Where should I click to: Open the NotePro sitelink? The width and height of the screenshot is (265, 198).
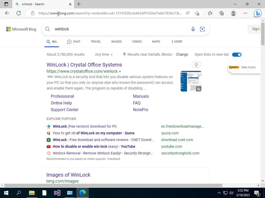[x=141, y=110]
